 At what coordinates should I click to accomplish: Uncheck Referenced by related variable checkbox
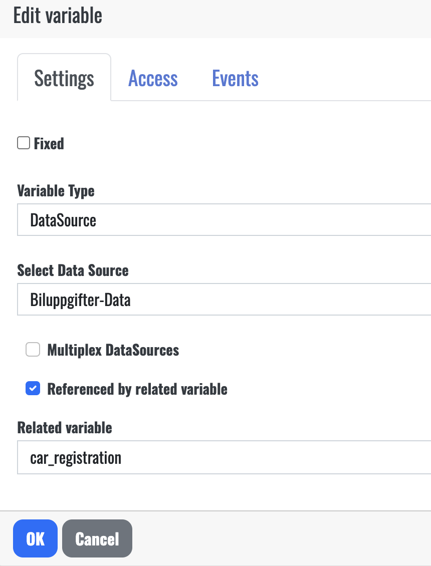[33, 388]
